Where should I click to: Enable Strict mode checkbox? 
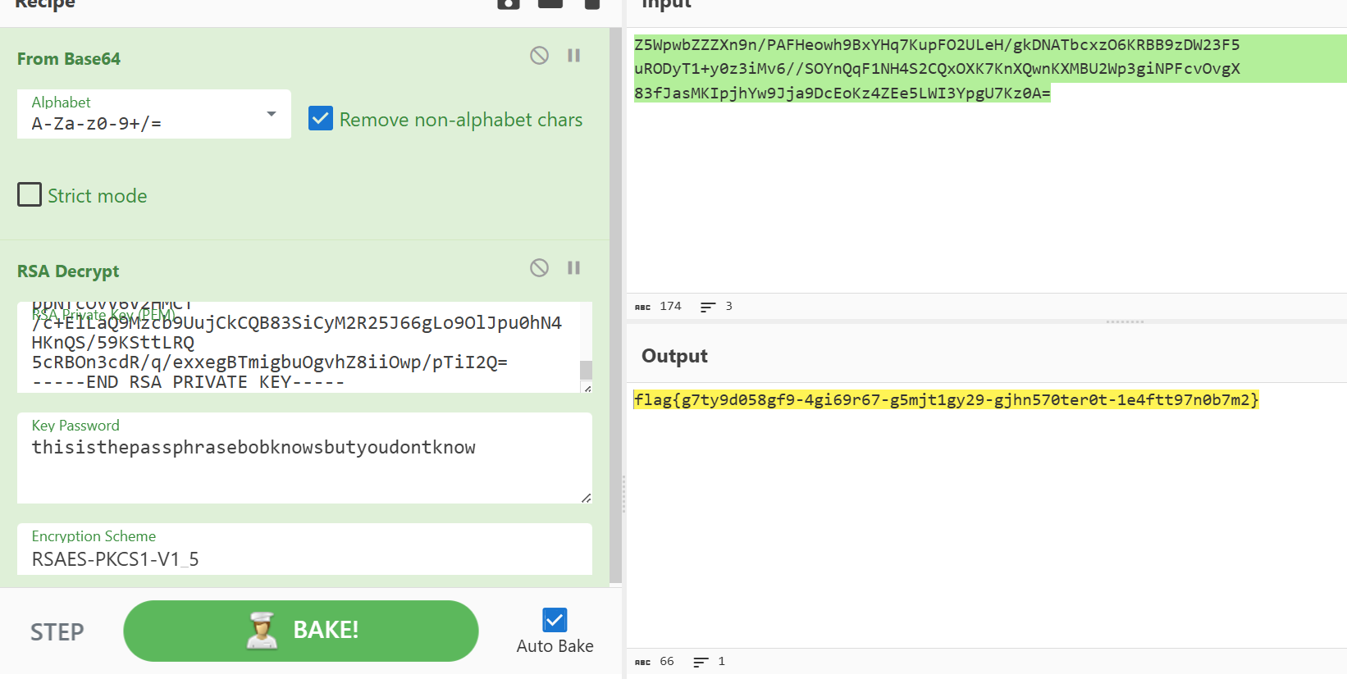click(30, 195)
